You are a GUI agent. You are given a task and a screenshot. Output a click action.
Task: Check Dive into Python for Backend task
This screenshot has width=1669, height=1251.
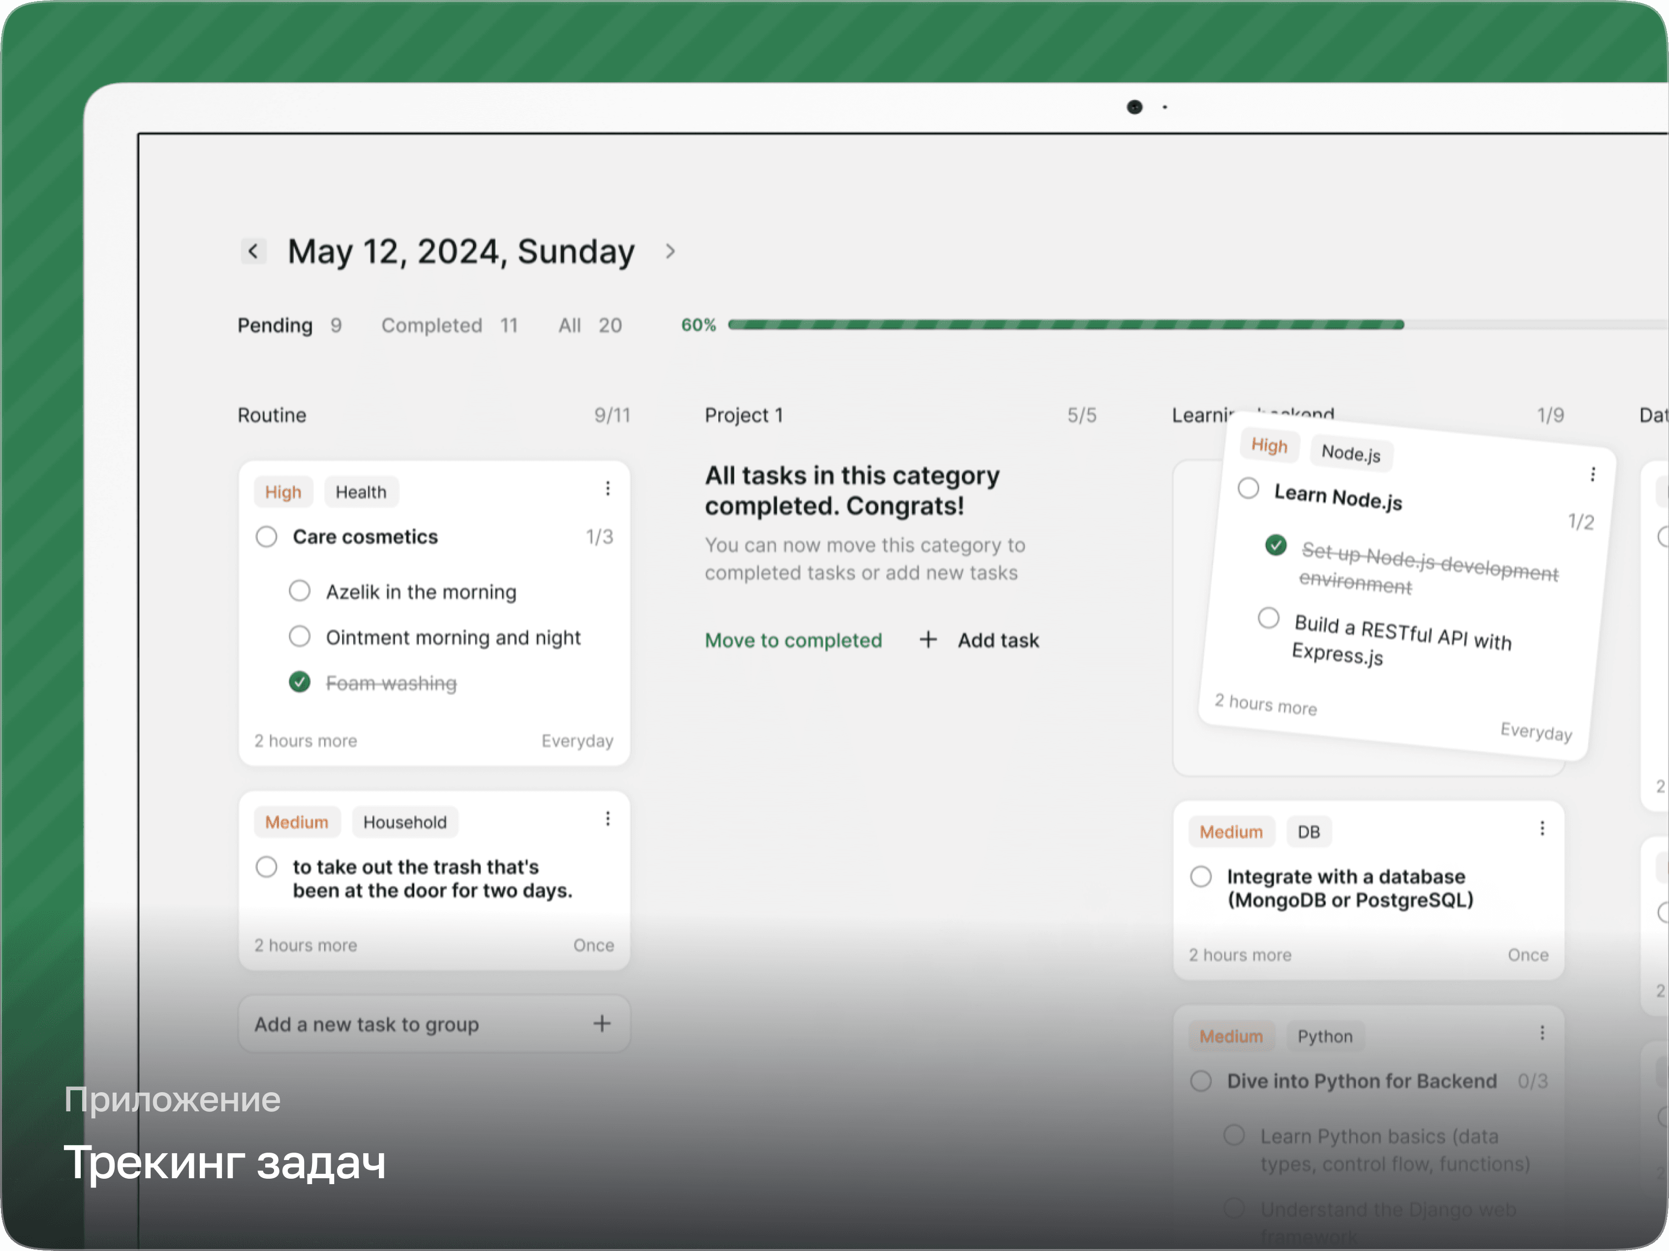[1201, 1081]
